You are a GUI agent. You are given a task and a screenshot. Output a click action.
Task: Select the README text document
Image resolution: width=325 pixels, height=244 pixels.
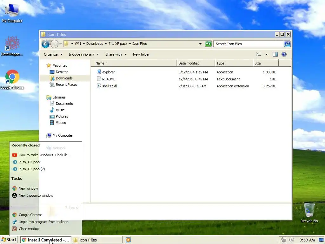click(x=106, y=79)
